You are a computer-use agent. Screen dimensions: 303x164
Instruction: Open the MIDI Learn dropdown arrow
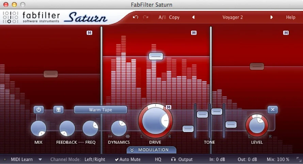click(40, 159)
